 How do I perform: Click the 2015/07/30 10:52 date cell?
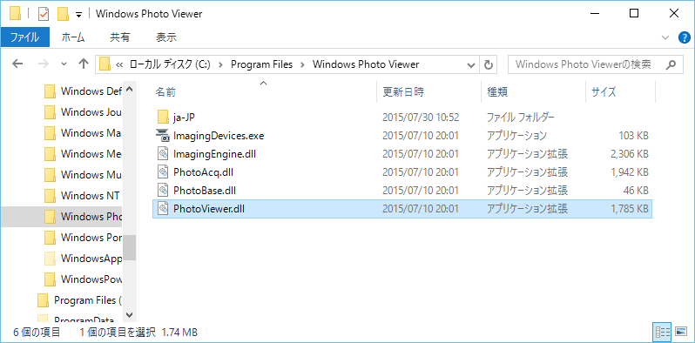point(421,118)
